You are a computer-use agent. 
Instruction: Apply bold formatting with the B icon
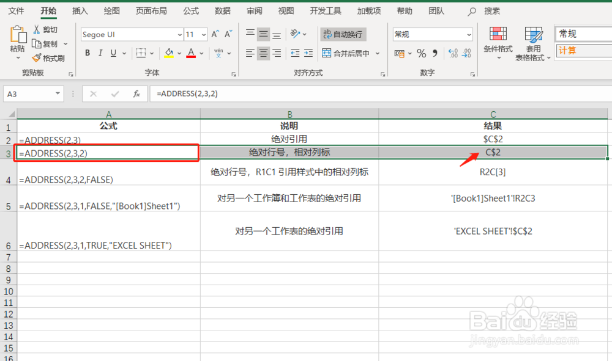click(x=87, y=53)
